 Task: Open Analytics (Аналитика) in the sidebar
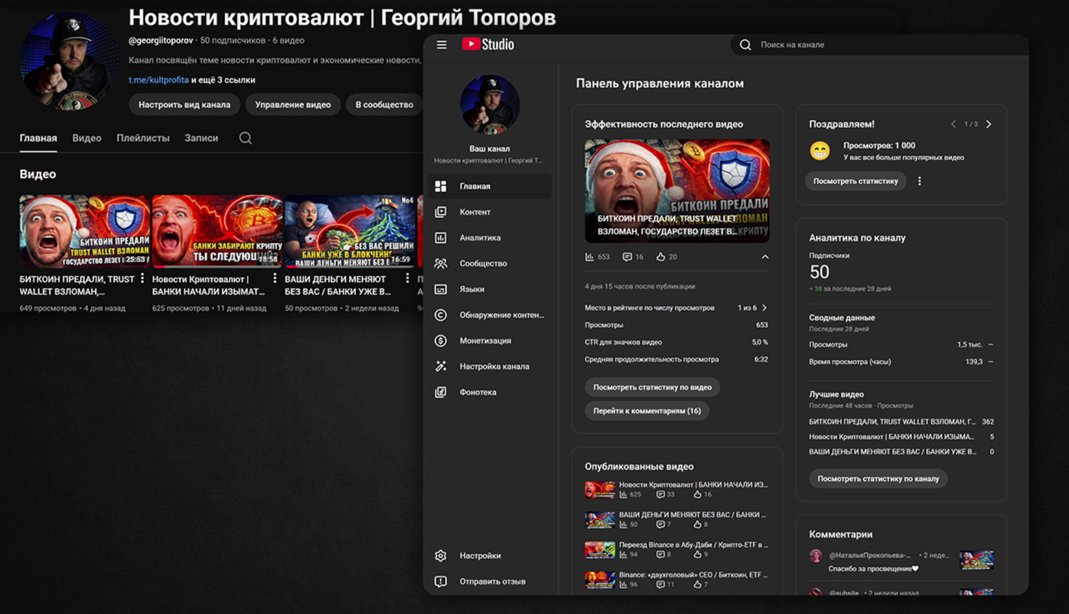(x=479, y=238)
